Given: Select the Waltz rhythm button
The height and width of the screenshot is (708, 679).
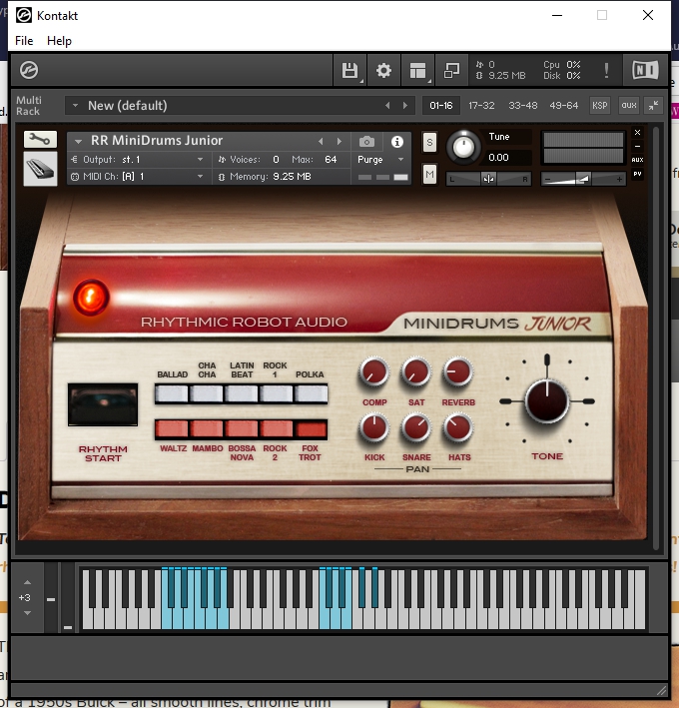Looking at the screenshot, I should click(x=172, y=429).
